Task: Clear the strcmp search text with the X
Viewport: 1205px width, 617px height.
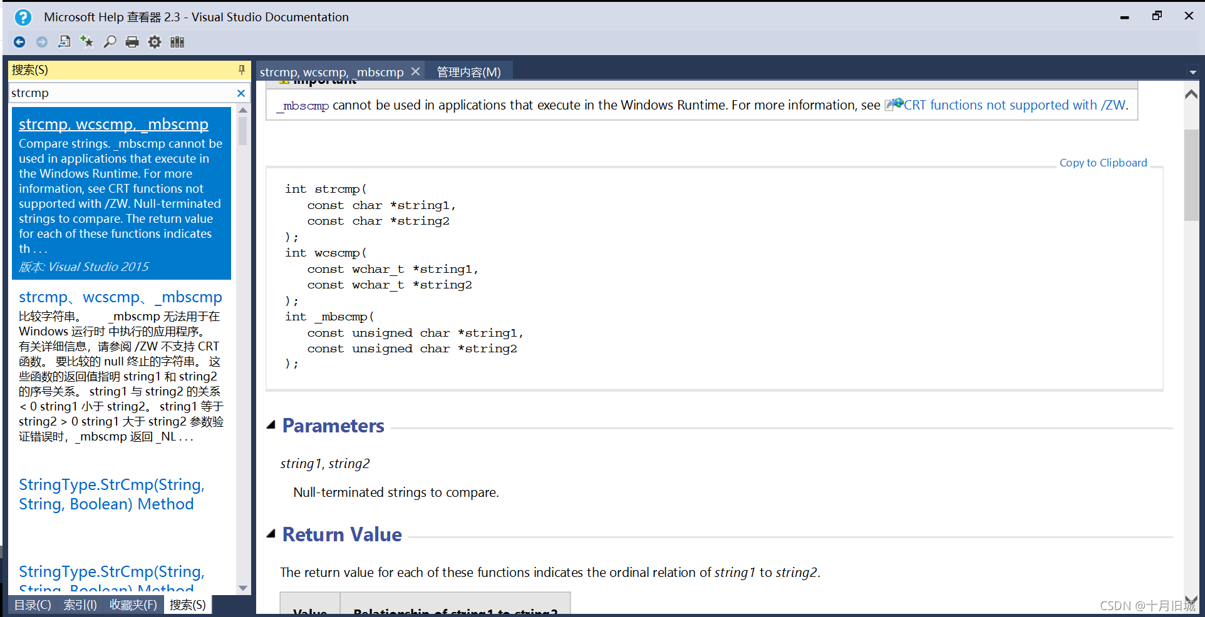Action: click(241, 93)
